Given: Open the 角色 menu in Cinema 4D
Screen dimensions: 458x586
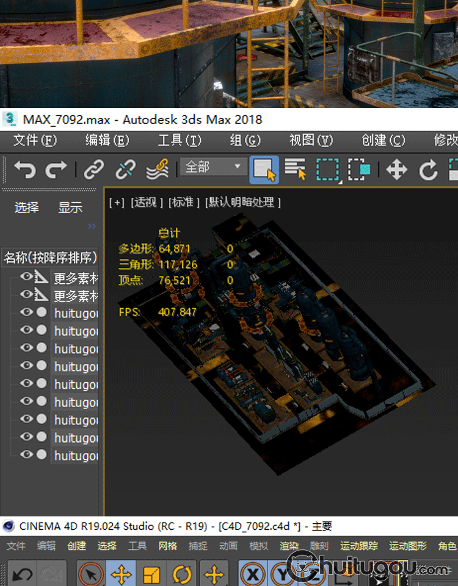Looking at the screenshot, I should click(x=448, y=546).
